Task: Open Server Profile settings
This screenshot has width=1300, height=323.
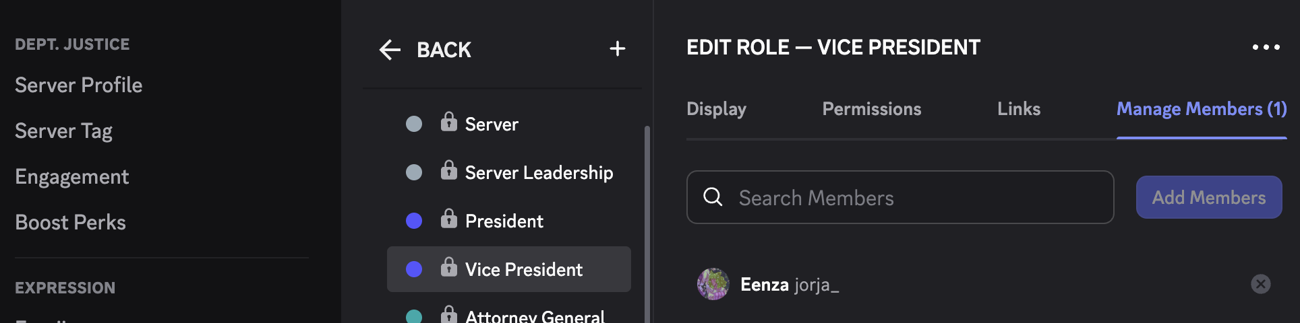Action: pyautogui.click(x=79, y=85)
